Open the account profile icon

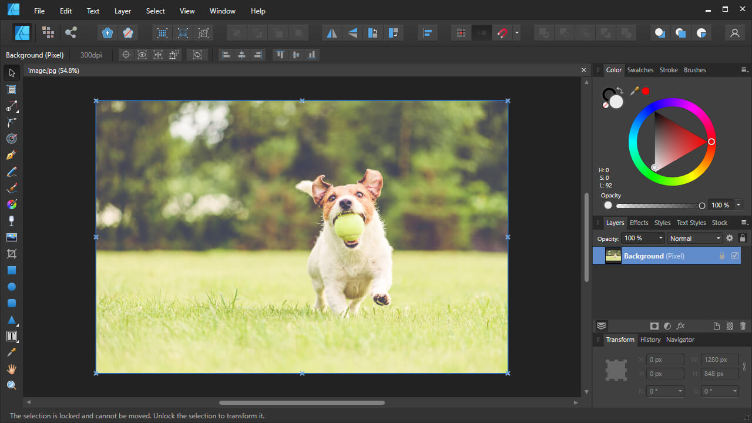tap(734, 33)
